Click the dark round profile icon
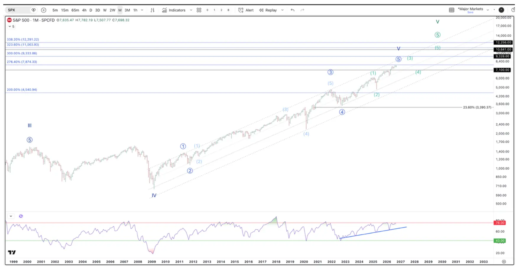Screen dimensions: 519x269 501,10
